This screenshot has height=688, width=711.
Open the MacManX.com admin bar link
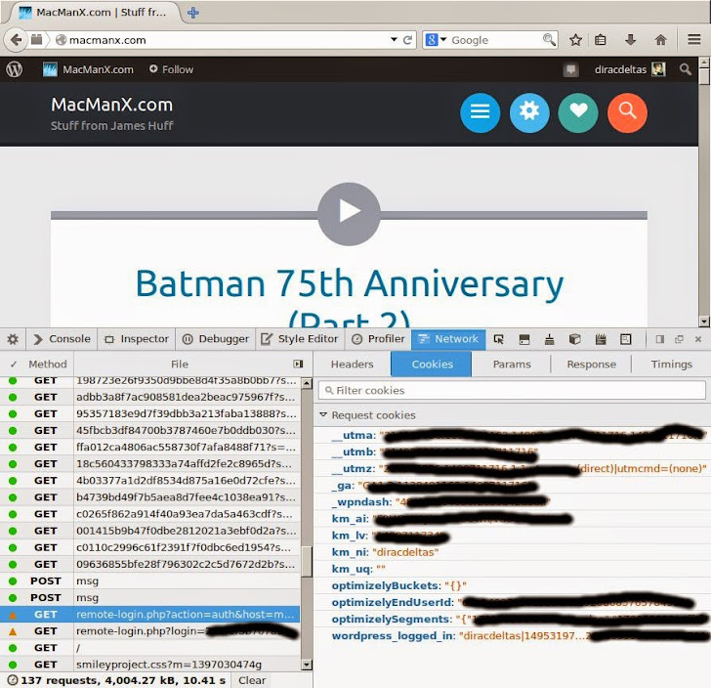point(88,69)
